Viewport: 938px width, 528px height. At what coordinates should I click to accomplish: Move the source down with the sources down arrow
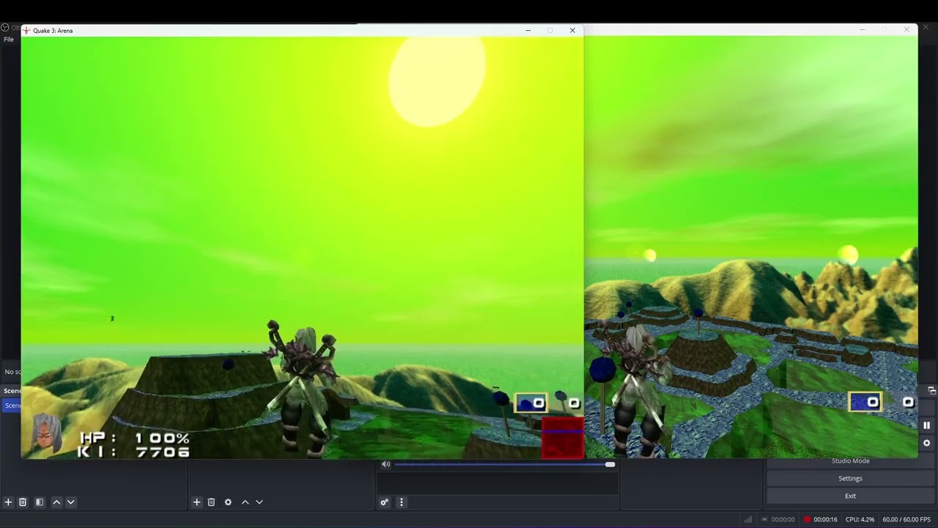(x=259, y=502)
